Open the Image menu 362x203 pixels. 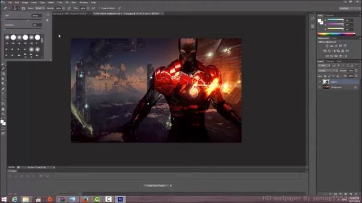[x=25, y=2]
